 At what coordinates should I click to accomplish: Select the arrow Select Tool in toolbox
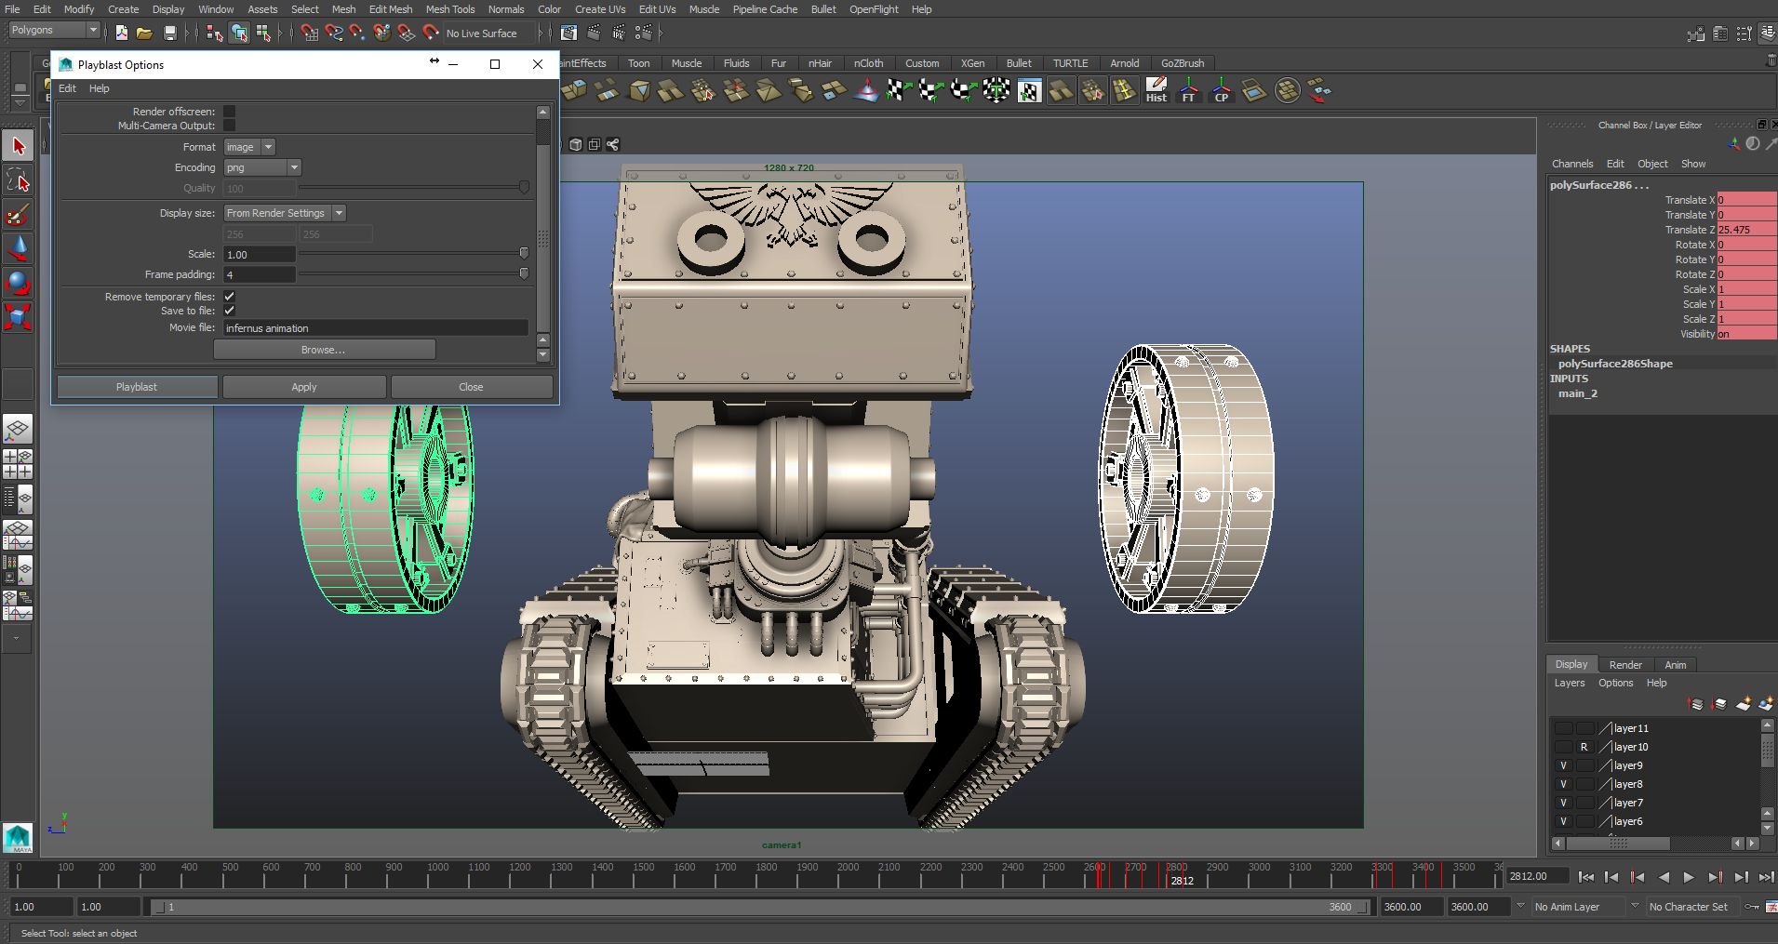tap(19, 146)
